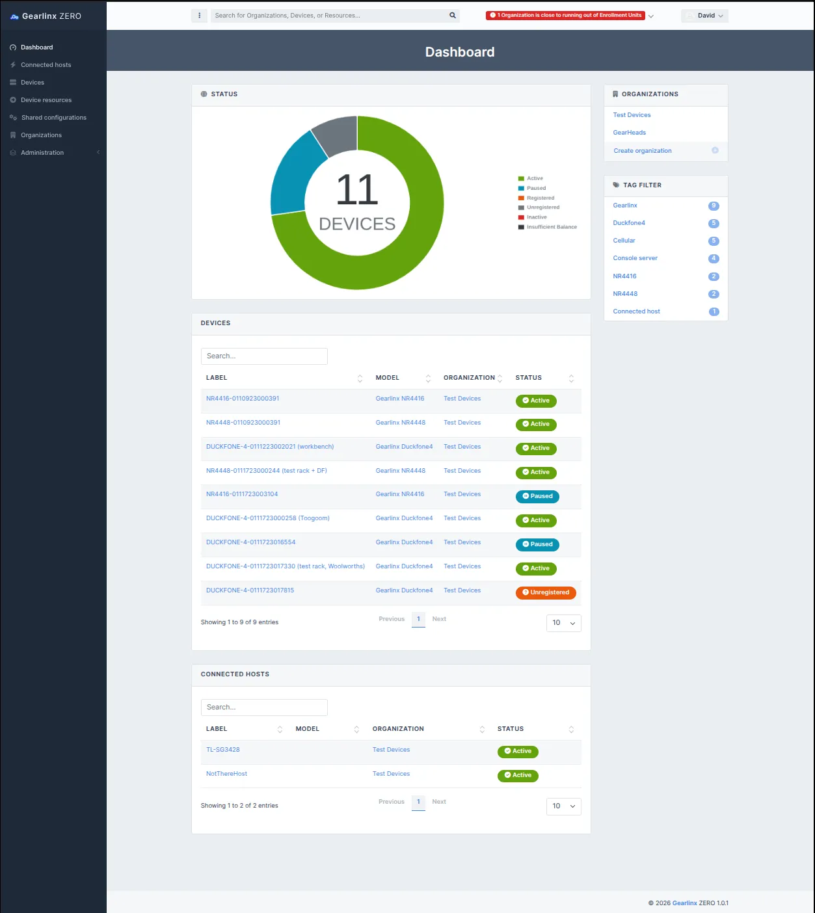Screen dimensions: 815x913
Task: Click Create organization link
Action: (643, 151)
